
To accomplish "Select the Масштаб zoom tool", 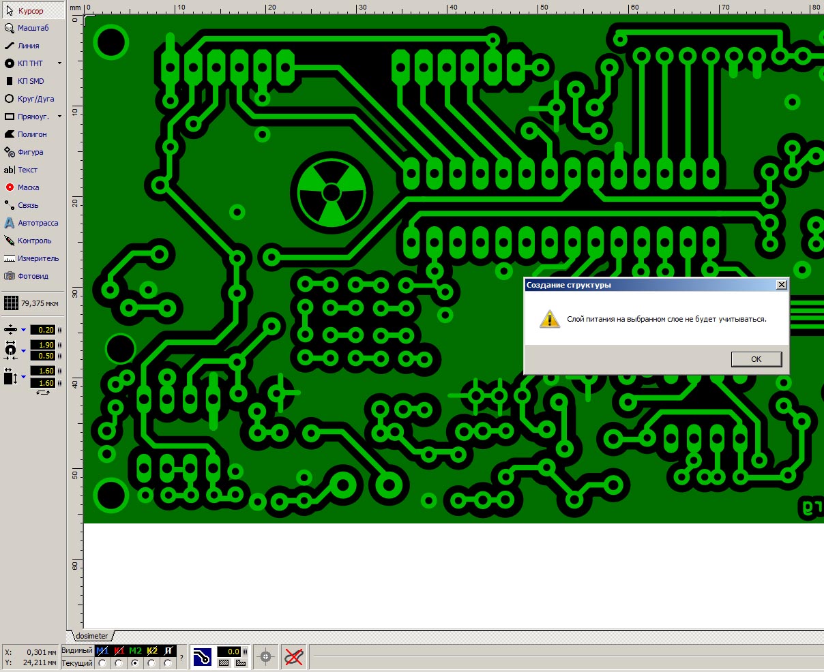I will [x=26, y=28].
